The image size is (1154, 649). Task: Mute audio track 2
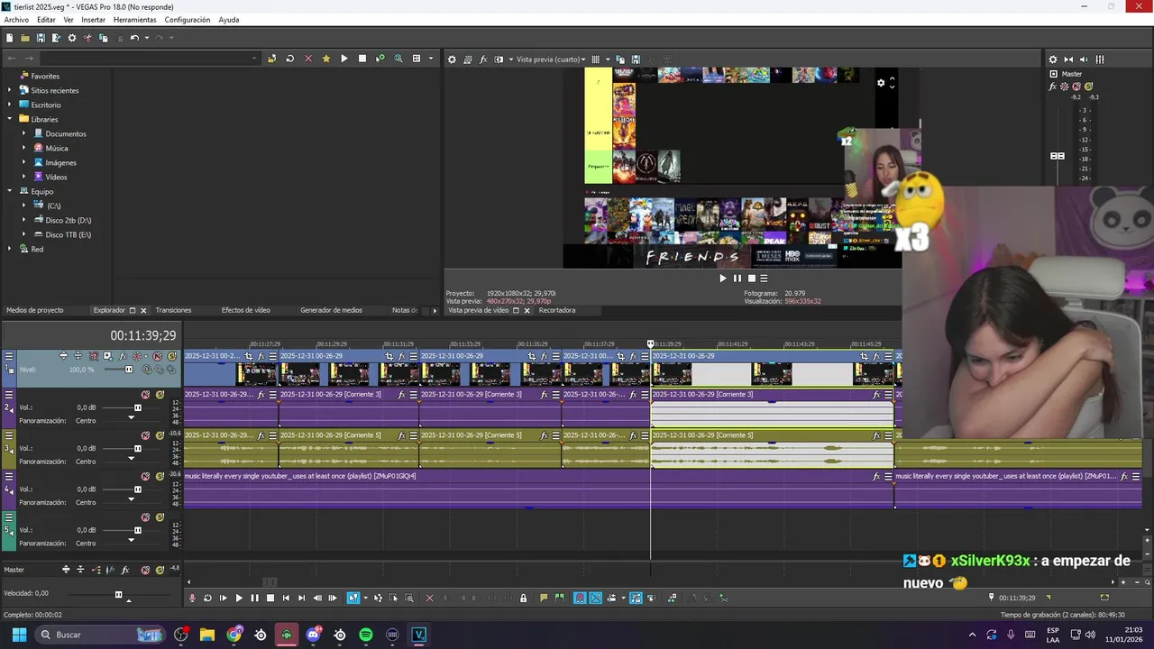(145, 395)
